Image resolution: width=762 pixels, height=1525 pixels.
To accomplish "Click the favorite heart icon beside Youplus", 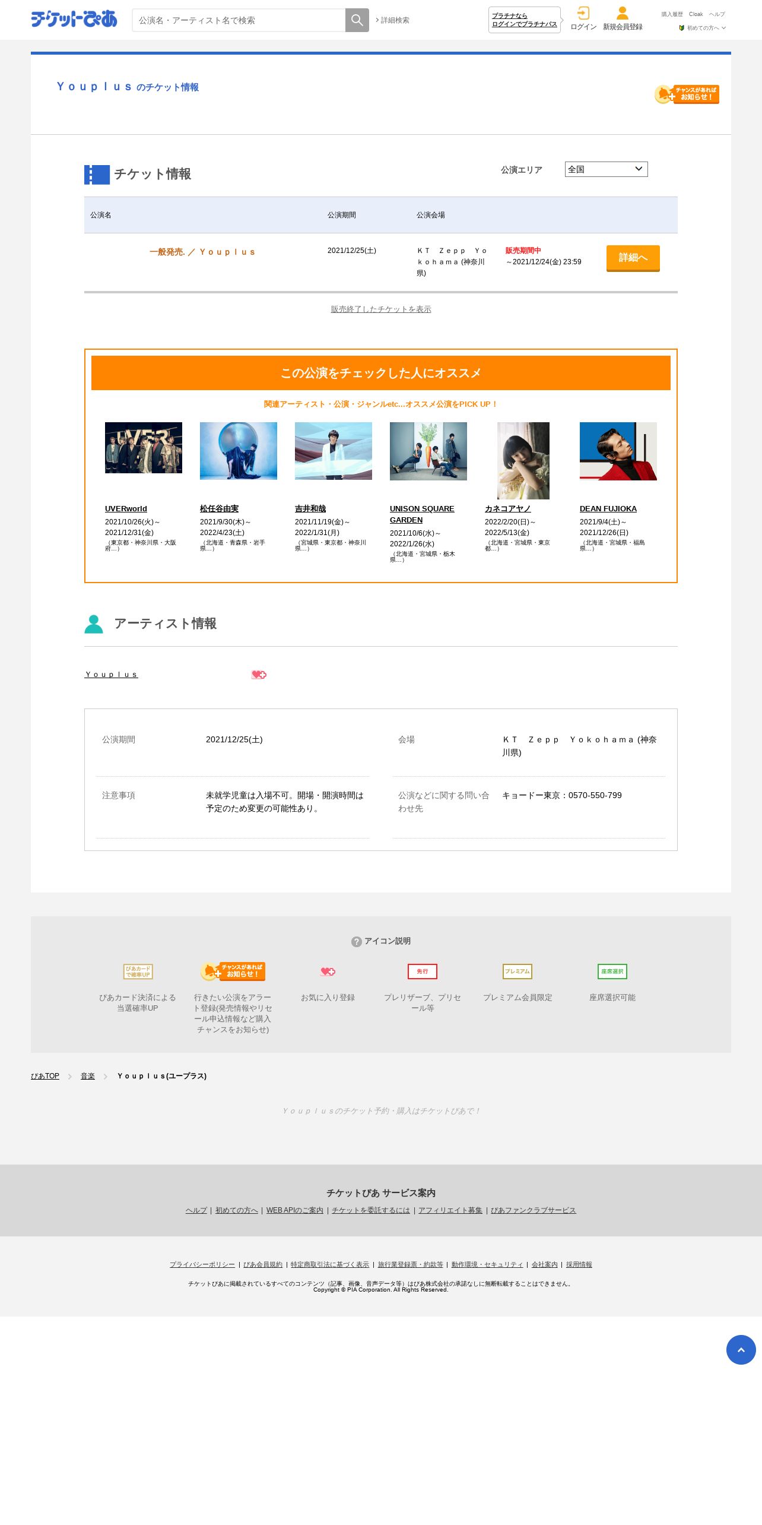I will pos(259,675).
